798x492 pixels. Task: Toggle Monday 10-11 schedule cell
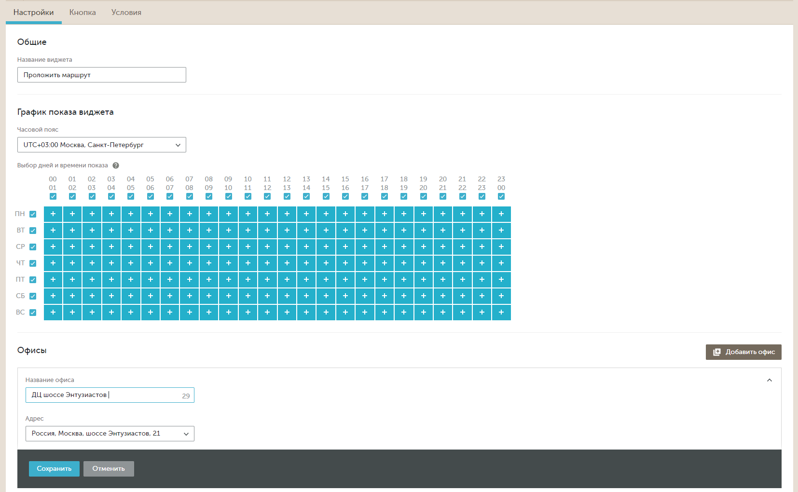[248, 214]
